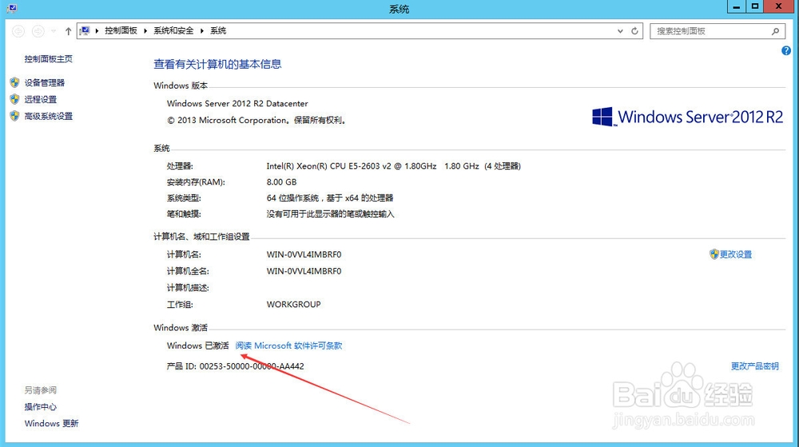Click shield icon beside 远程设置
Screen dimensions: 799x447
tap(14, 99)
